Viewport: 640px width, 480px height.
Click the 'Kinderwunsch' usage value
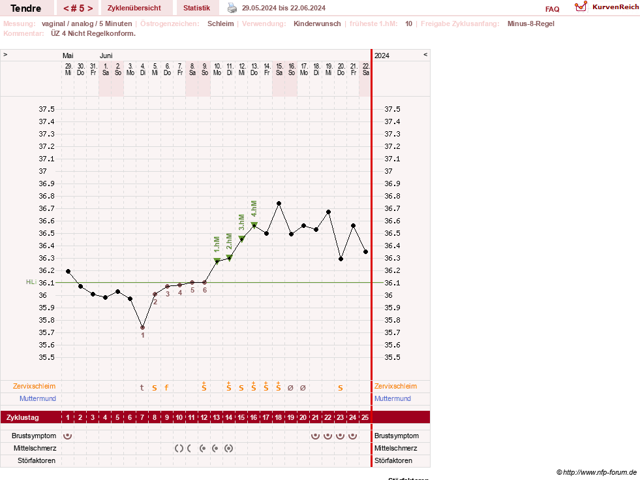[317, 24]
